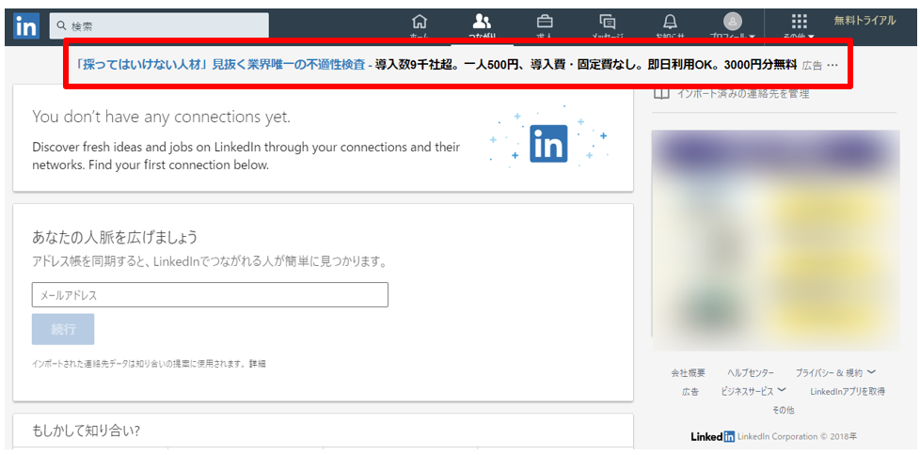The width and height of the screenshot is (920, 455).
Task: Expand the ビジネスサービス footer dropdown
Action: (753, 391)
